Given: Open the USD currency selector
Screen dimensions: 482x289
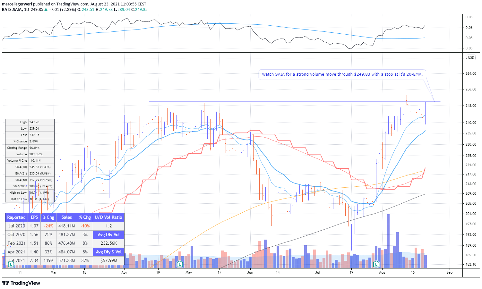Looking at the screenshot, I should (x=471, y=58).
